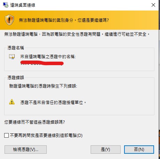Viewport: 160px width, 159px height.
Task: Click the error message 憑證不是來自信任的憑證授權單位
Action: 53,103
